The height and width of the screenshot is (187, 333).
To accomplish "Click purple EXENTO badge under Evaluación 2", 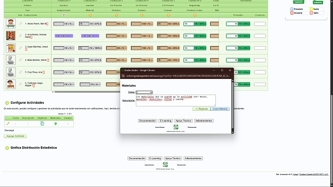I will [x=90, y=36].
